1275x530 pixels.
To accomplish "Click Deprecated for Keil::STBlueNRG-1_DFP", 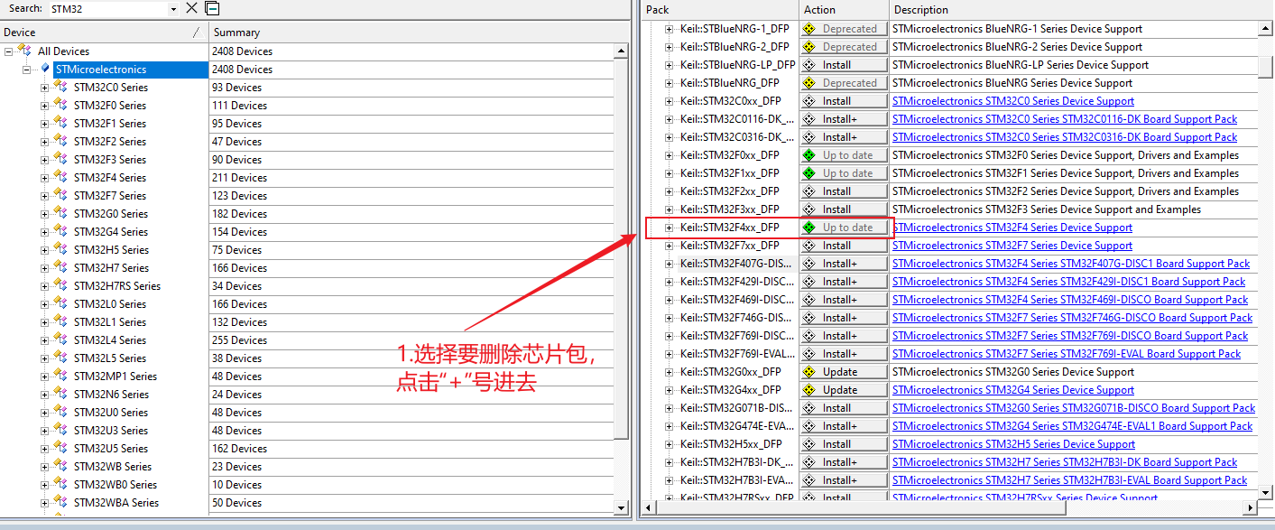I will coord(844,29).
